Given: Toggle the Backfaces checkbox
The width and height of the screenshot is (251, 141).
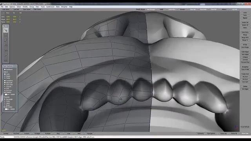Looking at the screenshot, I should click(5, 70).
